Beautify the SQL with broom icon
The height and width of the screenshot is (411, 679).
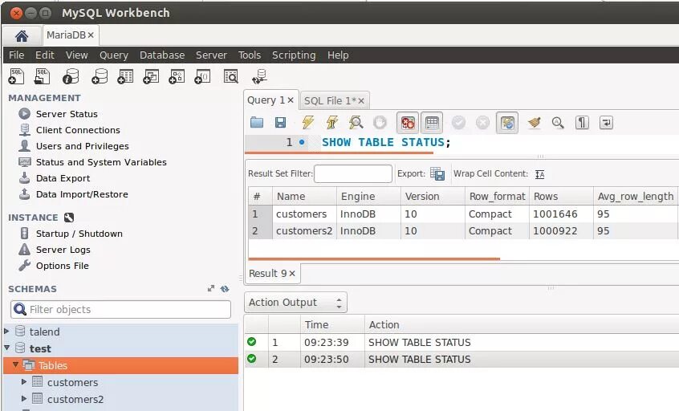click(535, 123)
